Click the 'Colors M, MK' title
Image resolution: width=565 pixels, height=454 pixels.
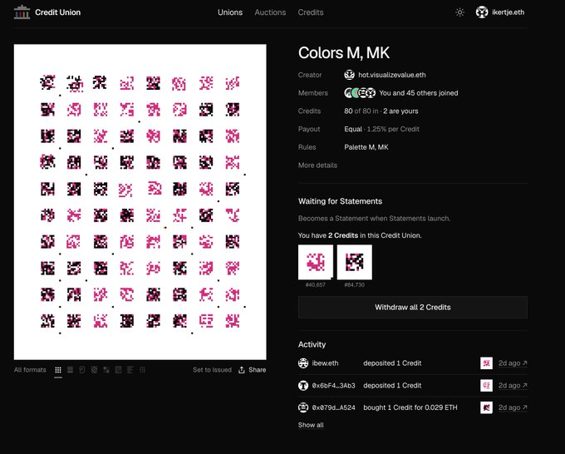pyautogui.click(x=344, y=53)
